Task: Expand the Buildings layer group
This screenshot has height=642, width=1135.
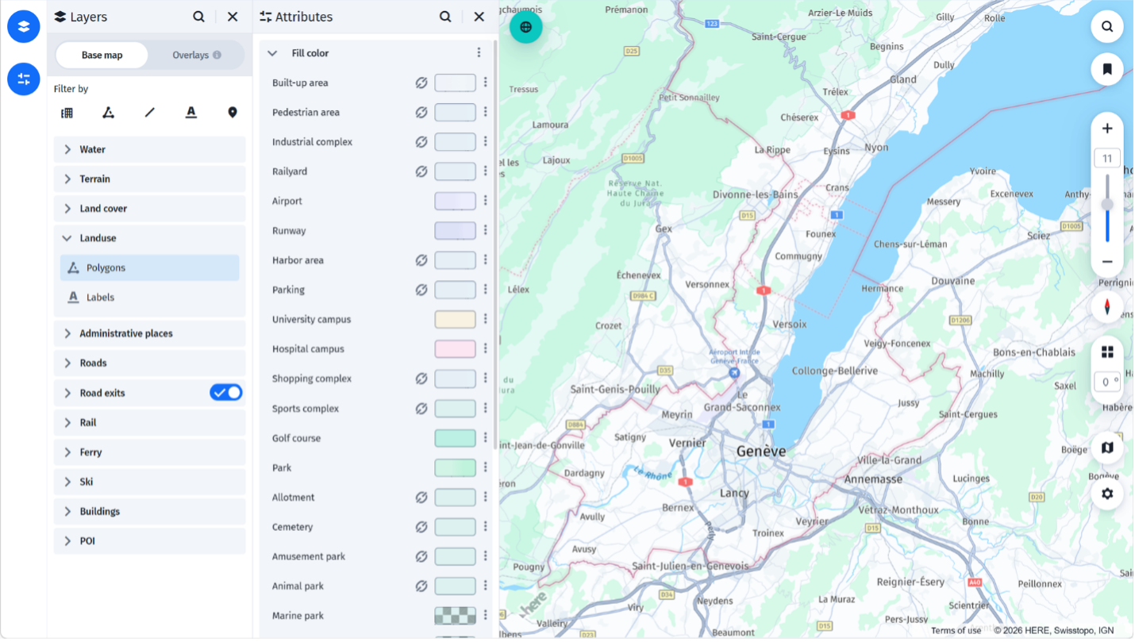Action: coord(150,512)
